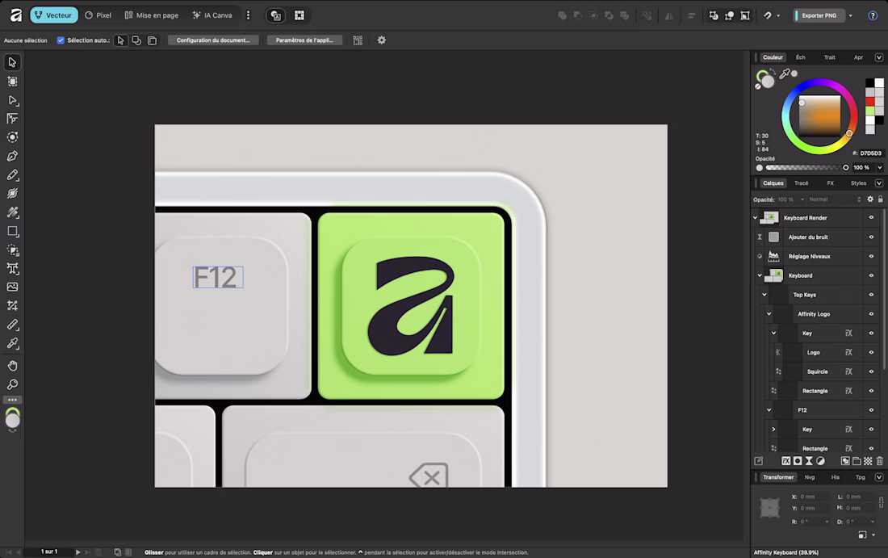Open more tools via the three-dots button
Screen dimensions: 888x558
click(12, 400)
